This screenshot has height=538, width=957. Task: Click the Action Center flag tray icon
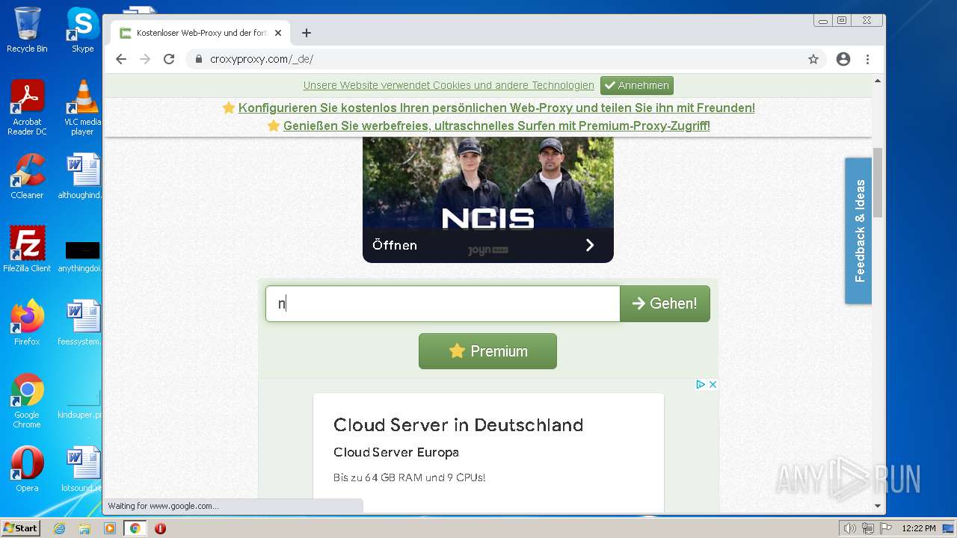pos(886,528)
